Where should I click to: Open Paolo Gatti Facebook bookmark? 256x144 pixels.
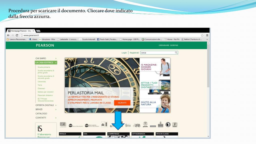click(x=107, y=39)
